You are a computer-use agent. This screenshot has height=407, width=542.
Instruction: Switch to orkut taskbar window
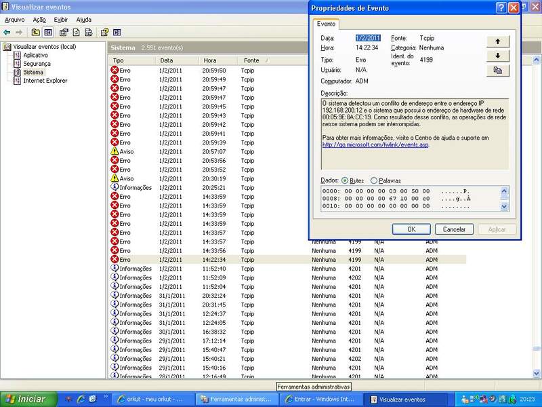(154, 399)
